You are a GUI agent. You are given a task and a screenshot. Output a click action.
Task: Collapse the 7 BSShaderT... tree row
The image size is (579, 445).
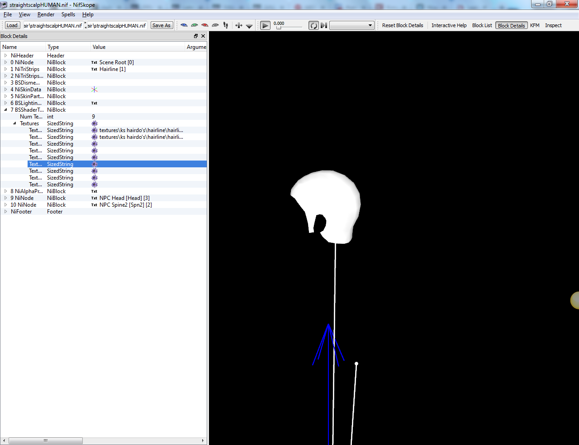point(5,110)
